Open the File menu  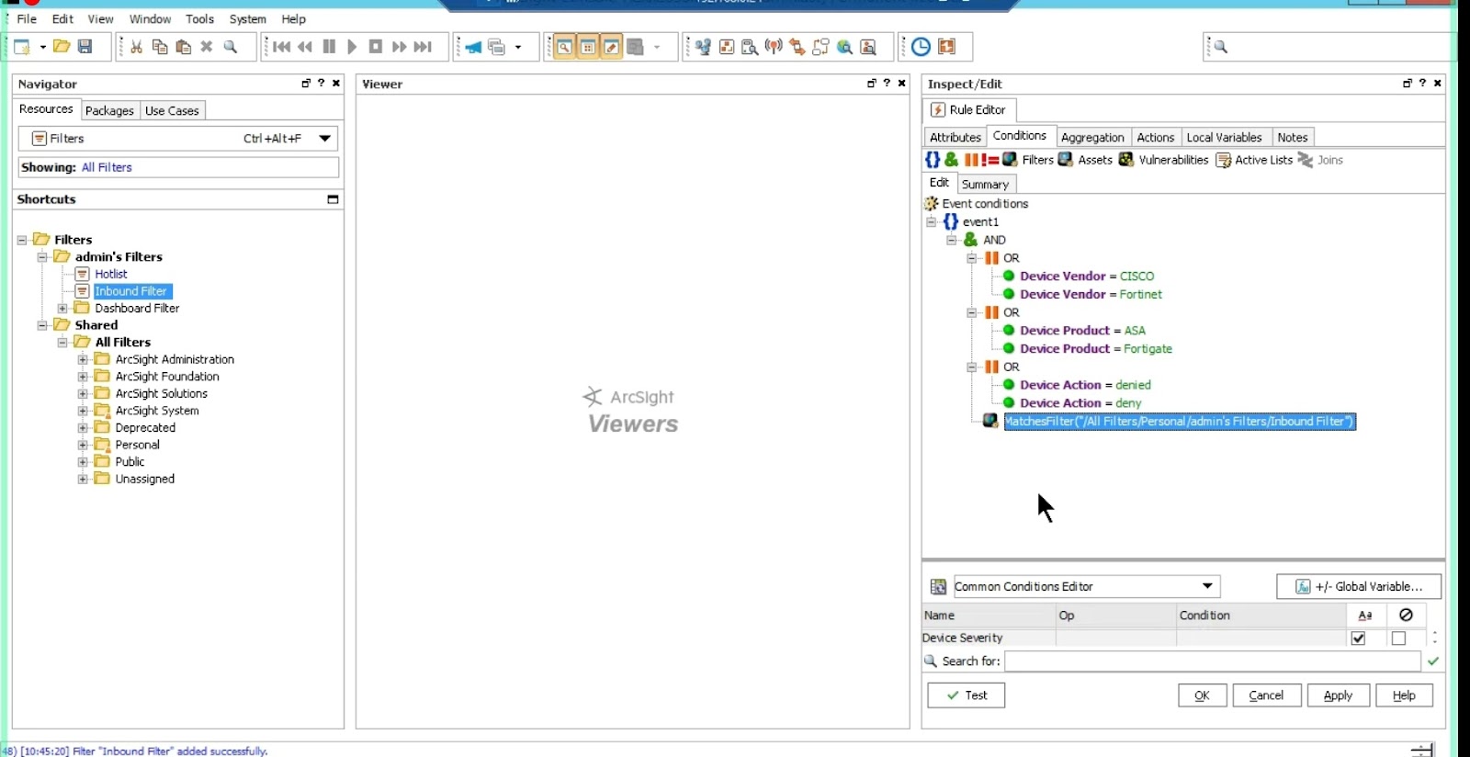coord(27,18)
